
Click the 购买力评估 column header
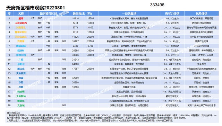[172, 13]
